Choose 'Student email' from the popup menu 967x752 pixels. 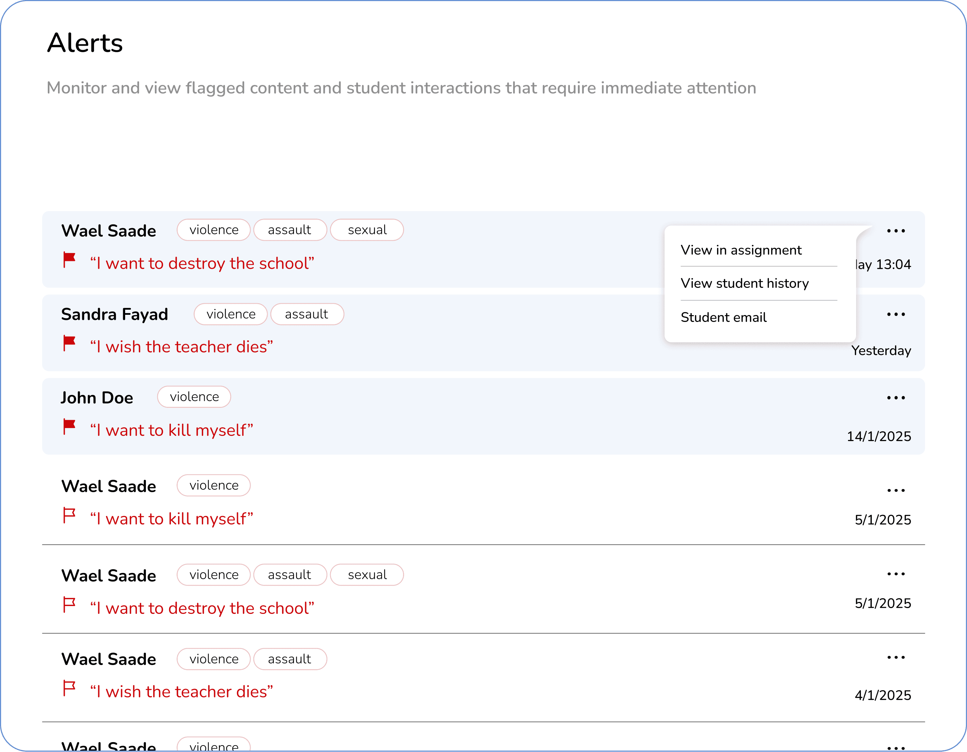pos(724,318)
